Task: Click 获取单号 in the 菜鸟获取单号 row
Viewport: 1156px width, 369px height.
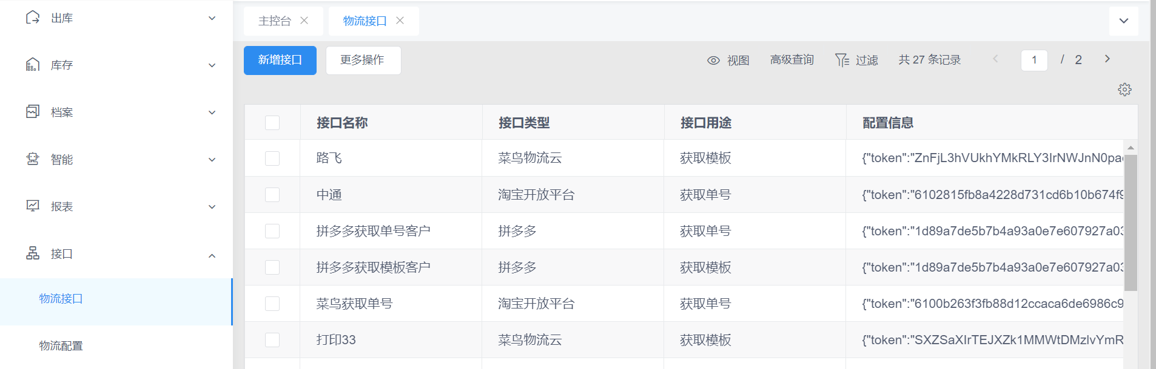Action: pos(706,304)
